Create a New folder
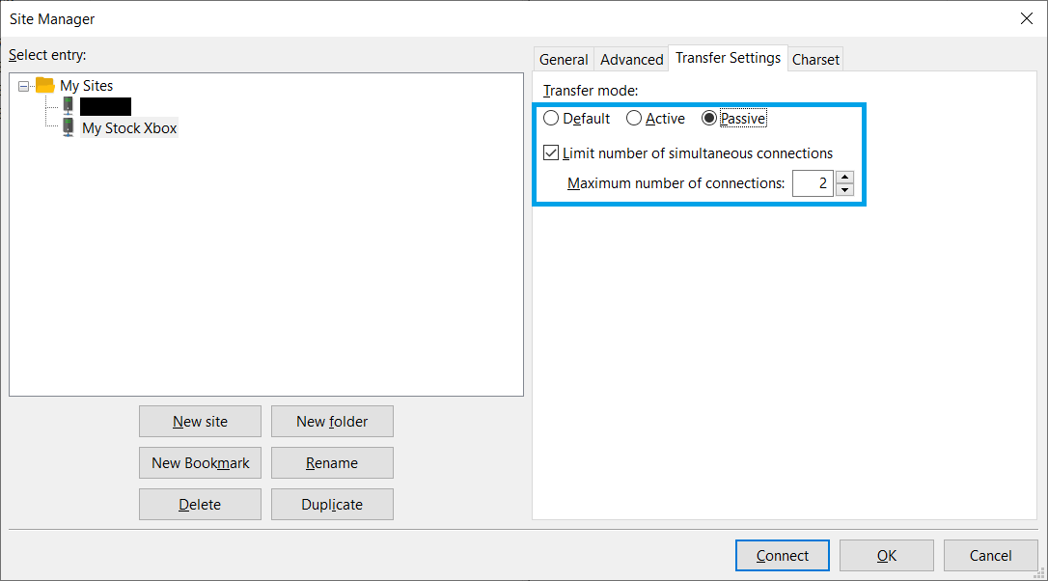This screenshot has height=581, width=1048. point(332,422)
